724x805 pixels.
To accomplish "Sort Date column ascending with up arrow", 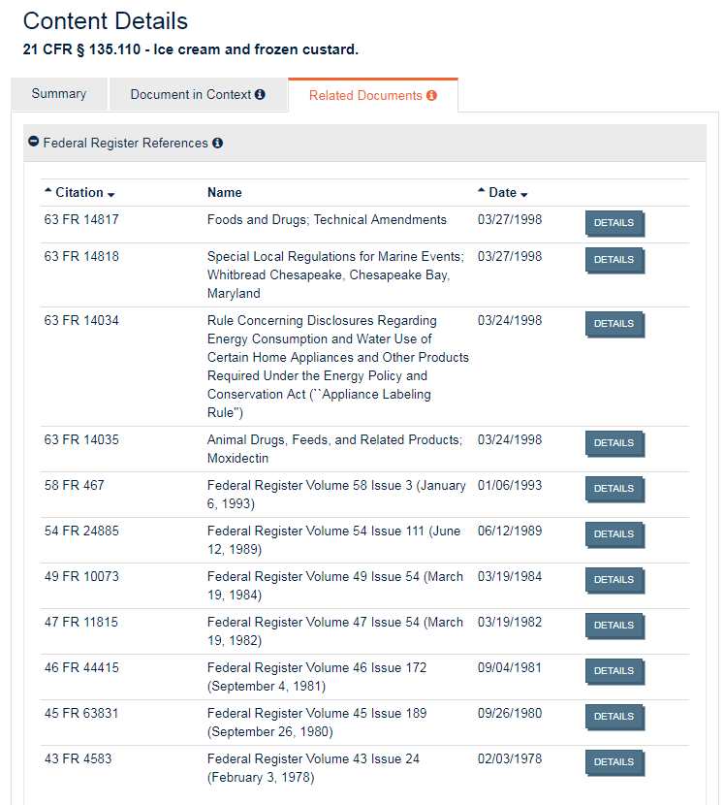I will point(482,192).
